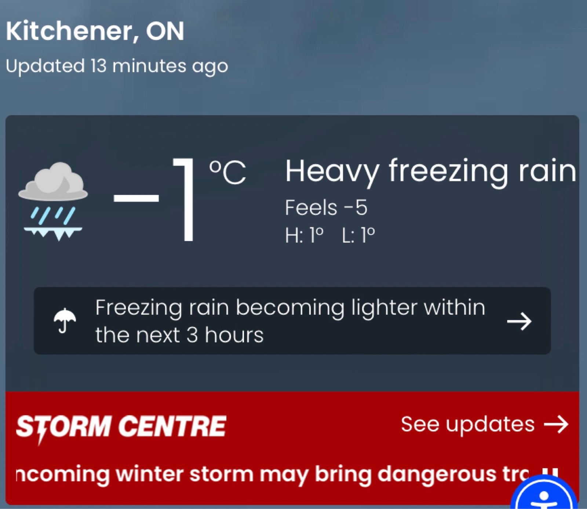Open the blue accessibility button
The image size is (587, 509).
544,495
